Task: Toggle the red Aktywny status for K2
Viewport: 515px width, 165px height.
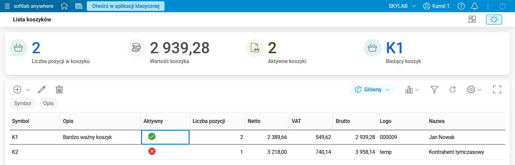Action: coord(152,151)
